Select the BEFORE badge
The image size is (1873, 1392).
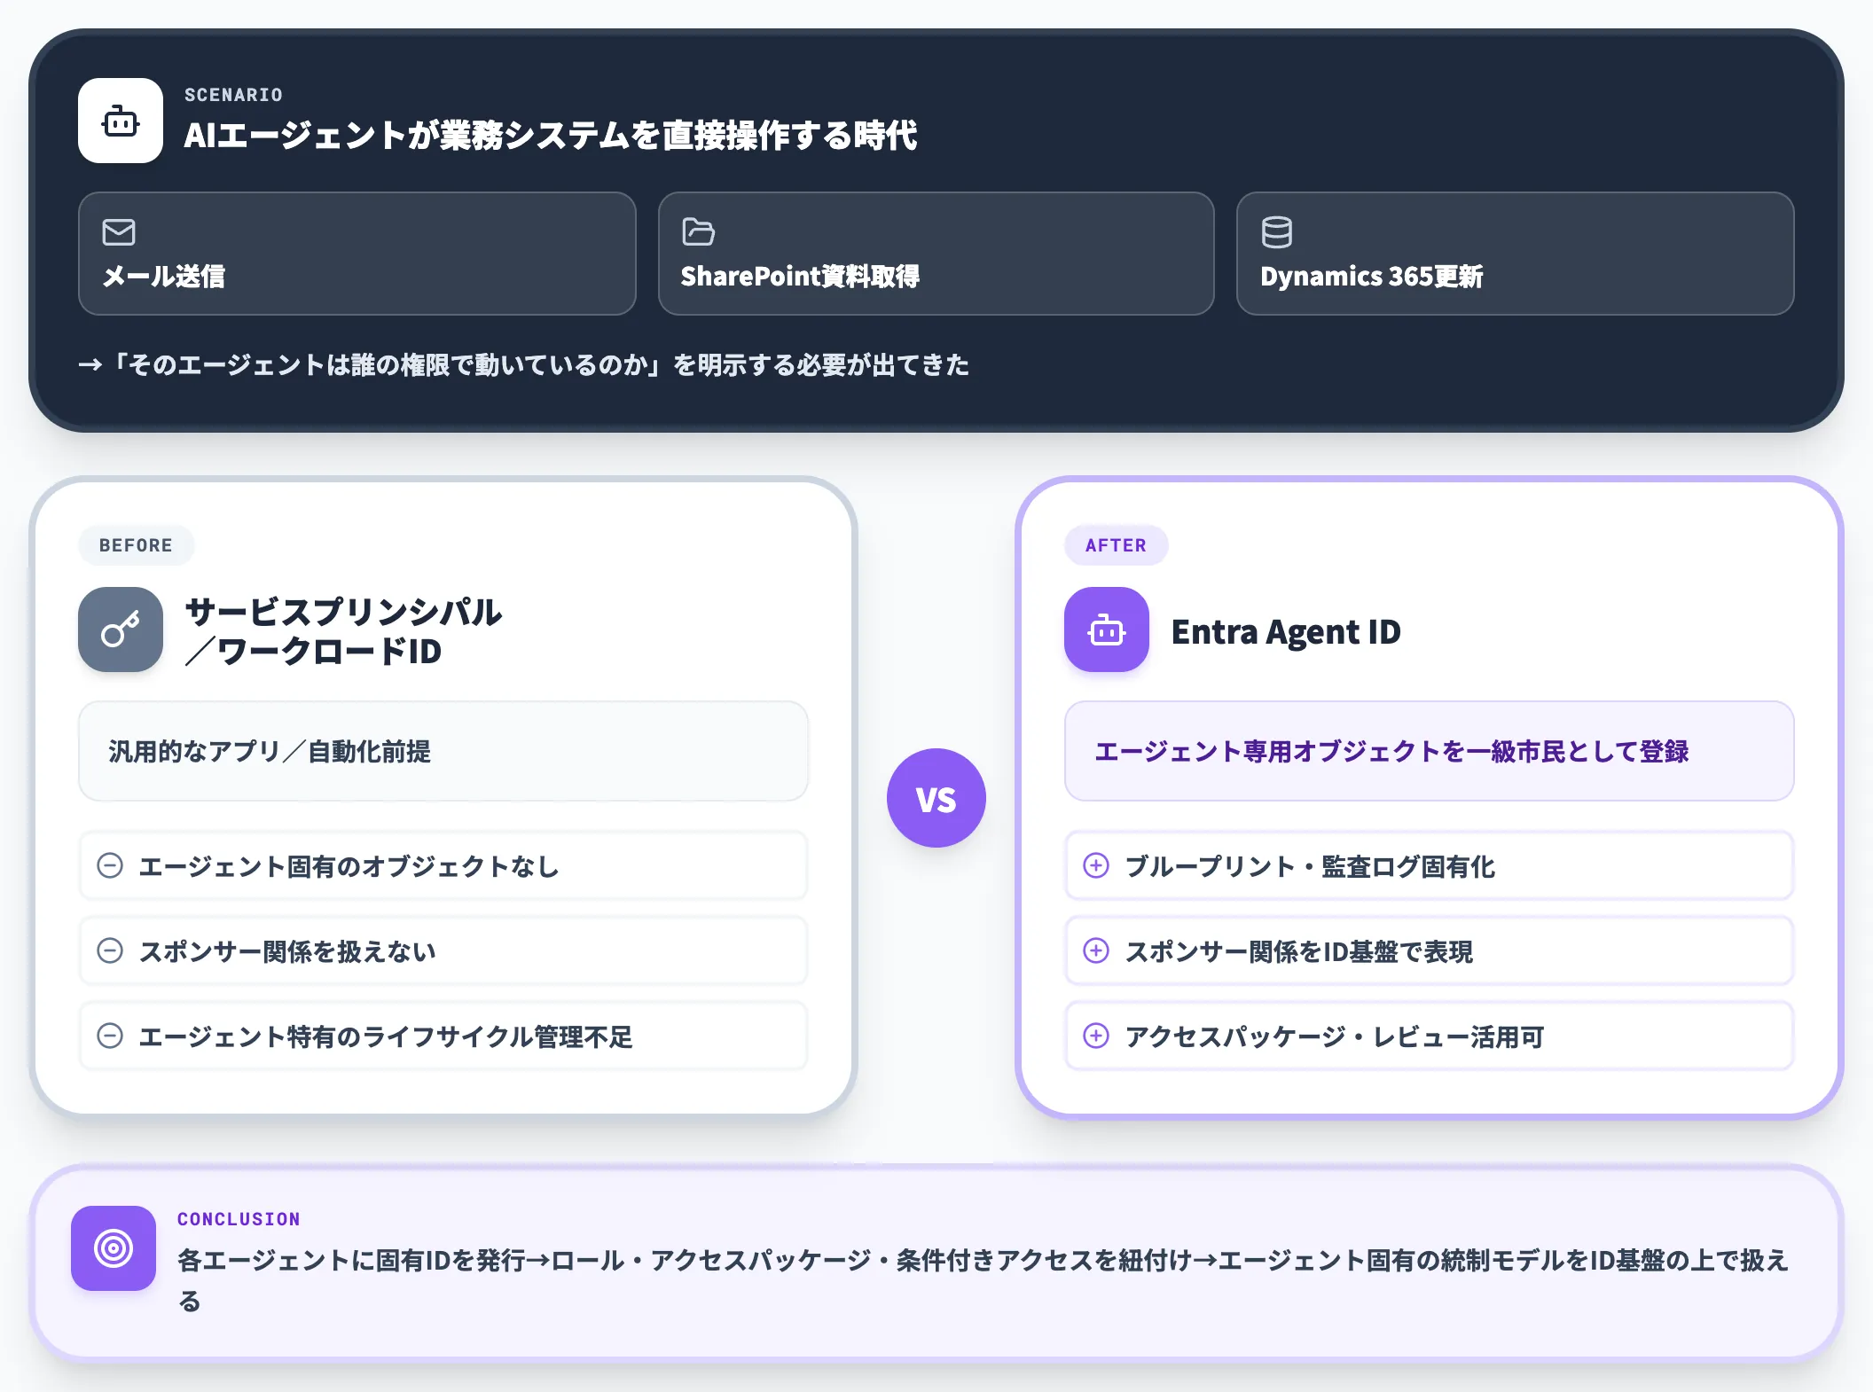tap(136, 545)
